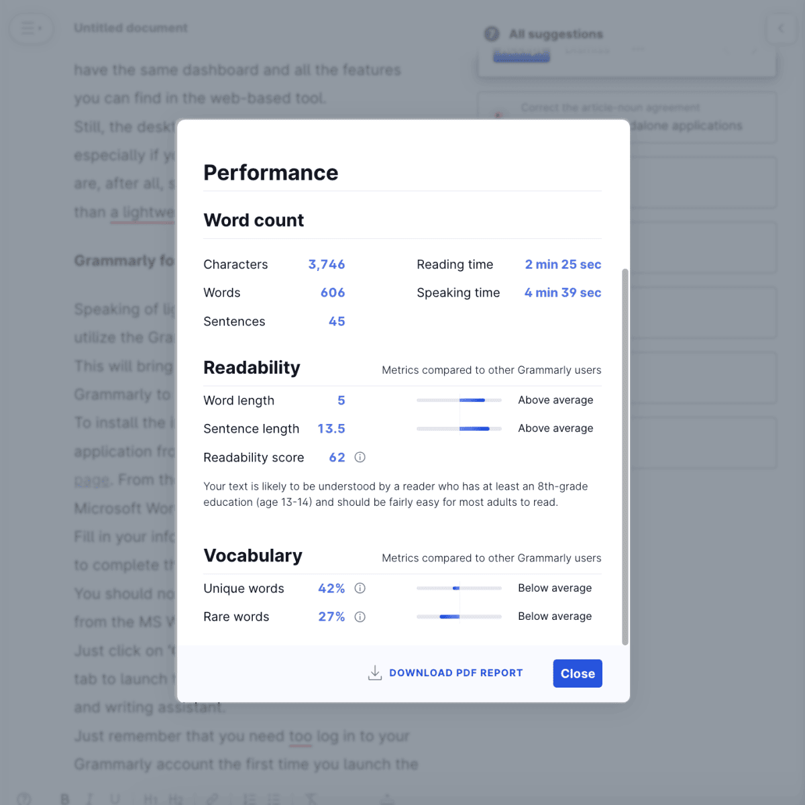Download the PDF report

(445, 673)
